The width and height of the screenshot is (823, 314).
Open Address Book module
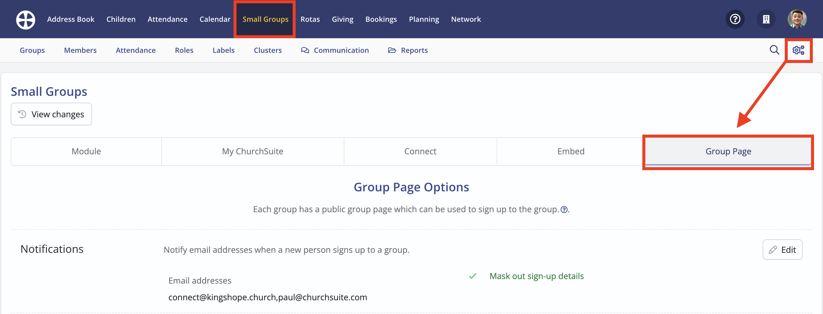70,19
